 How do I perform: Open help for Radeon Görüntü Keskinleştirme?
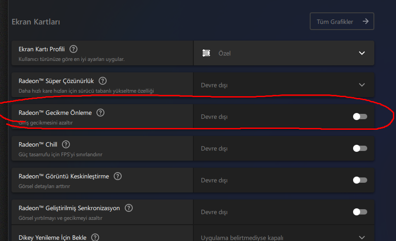118,176
